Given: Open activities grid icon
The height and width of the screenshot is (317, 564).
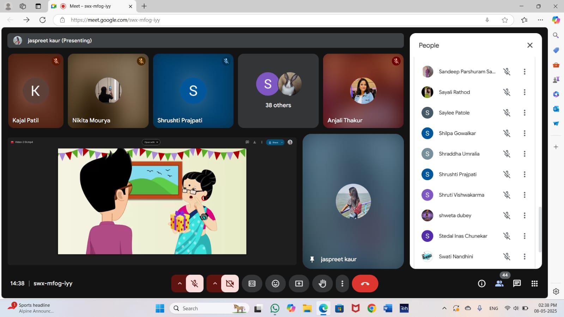Looking at the screenshot, I should click(x=535, y=284).
